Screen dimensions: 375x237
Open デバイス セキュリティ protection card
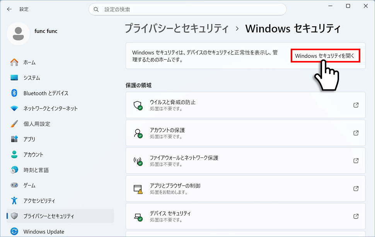pyautogui.click(x=245, y=216)
